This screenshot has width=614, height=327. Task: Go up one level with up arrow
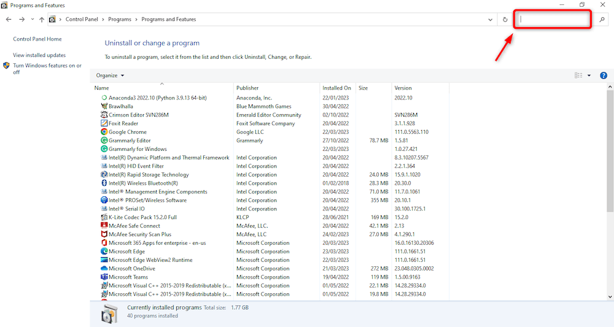[42, 19]
